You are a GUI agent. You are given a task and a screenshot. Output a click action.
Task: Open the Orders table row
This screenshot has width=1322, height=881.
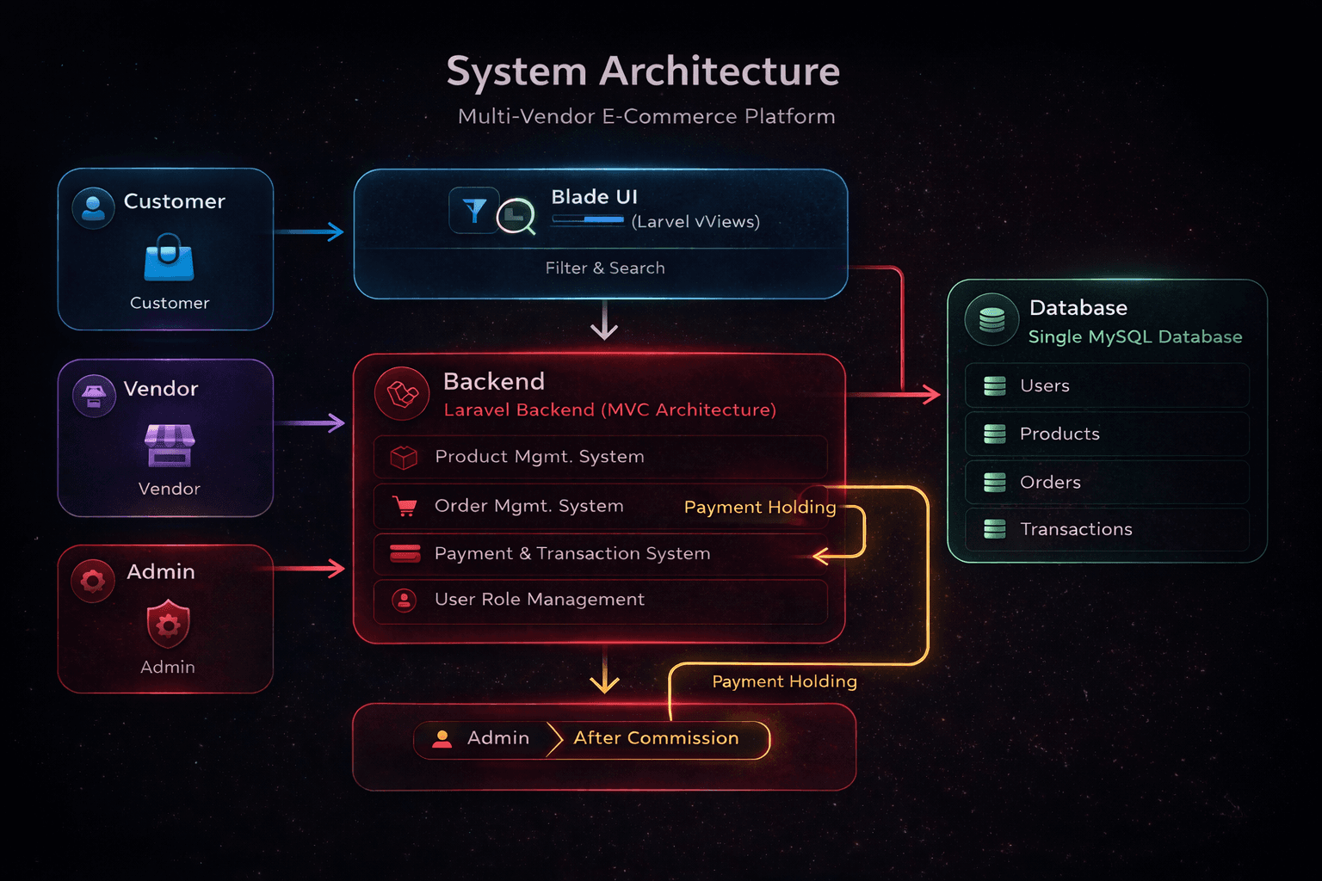pos(1107,482)
